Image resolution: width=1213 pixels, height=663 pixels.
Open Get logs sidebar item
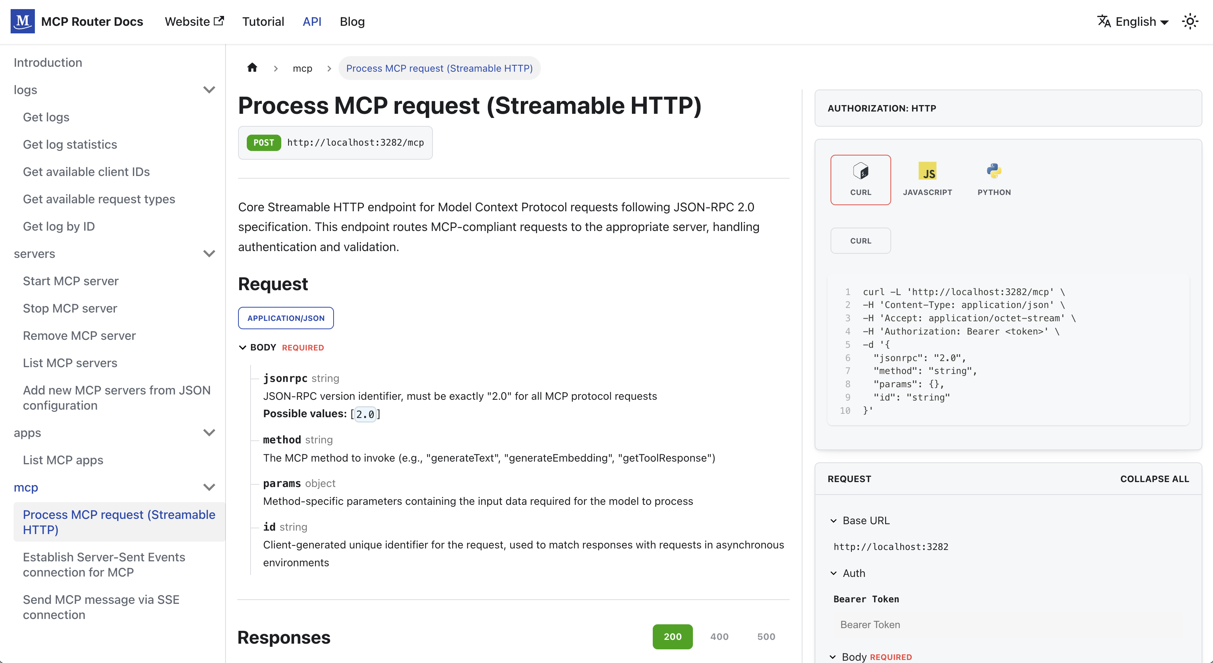[46, 117]
